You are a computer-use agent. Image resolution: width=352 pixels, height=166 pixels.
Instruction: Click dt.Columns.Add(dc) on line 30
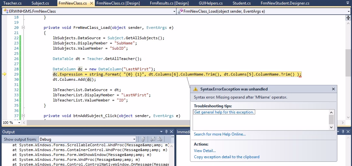(x=74, y=79)
